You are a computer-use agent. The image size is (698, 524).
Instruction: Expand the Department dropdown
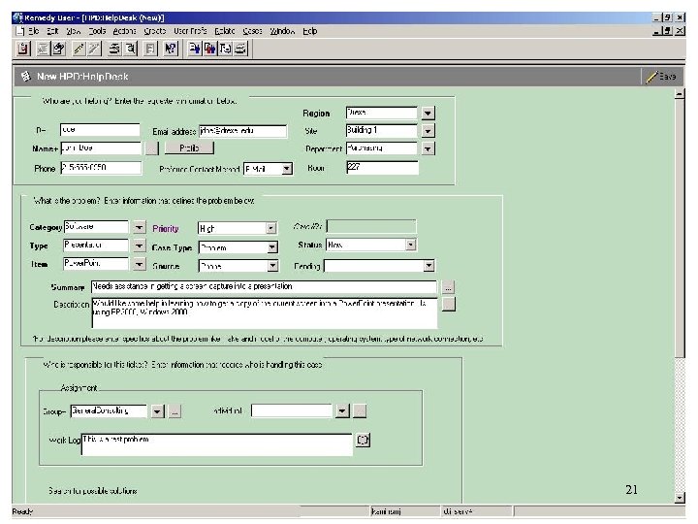click(x=428, y=148)
